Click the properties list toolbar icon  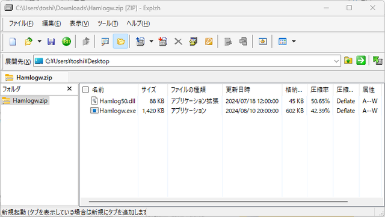[193, 41]
